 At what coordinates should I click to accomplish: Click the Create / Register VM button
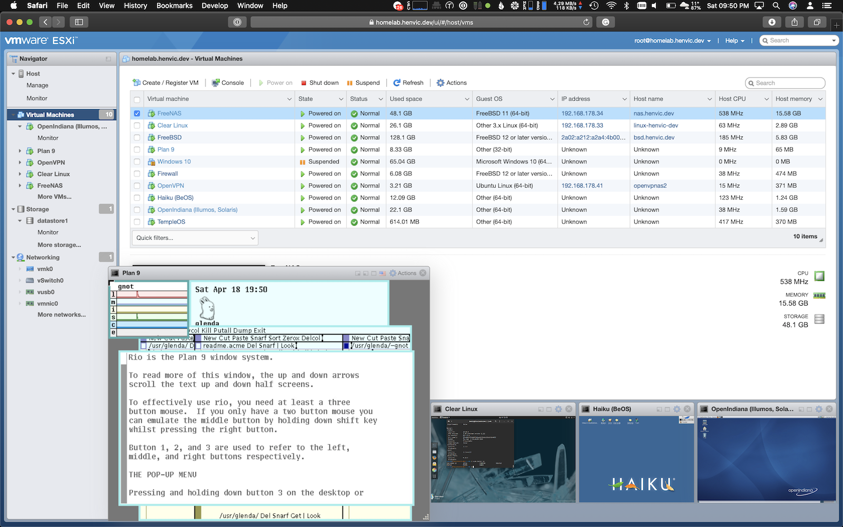pyautogui.click(x=165, y=83)
